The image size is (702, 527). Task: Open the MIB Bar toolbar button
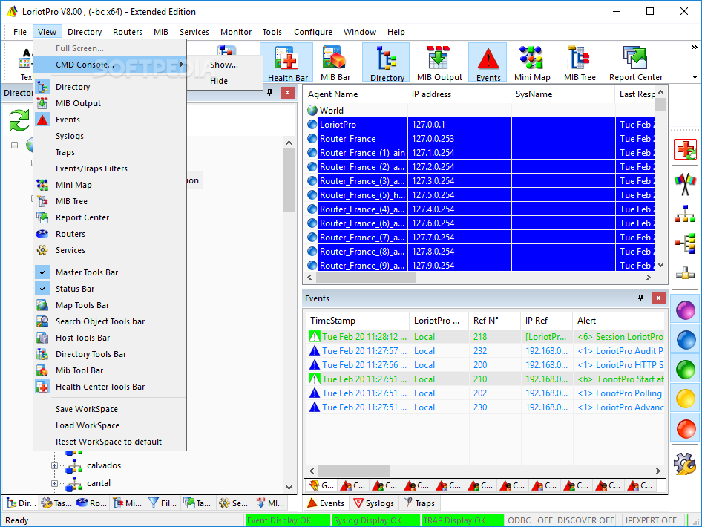[x=335, y=62]
